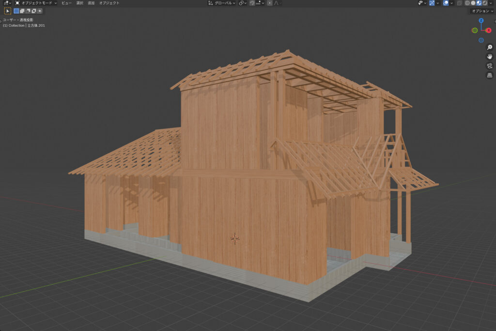Open the 選択 menu
Image resolution: width=496 pixels, height=331 pixels.
(x=79, y=3)
